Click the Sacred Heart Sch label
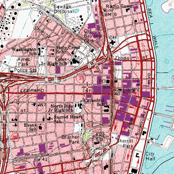 pyautogui.click(x=68, y=119)
